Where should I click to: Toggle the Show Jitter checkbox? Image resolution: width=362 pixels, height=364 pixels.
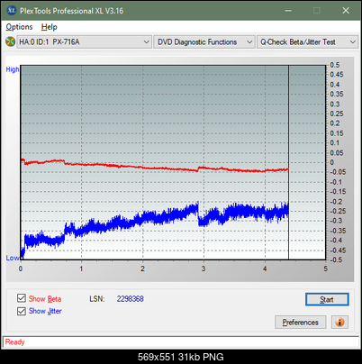(x=22, y=311)
